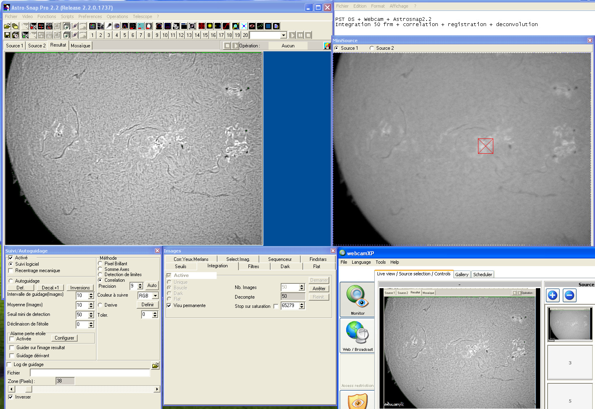
Task: Open the Telescope menu
Action: pos(142,16)
